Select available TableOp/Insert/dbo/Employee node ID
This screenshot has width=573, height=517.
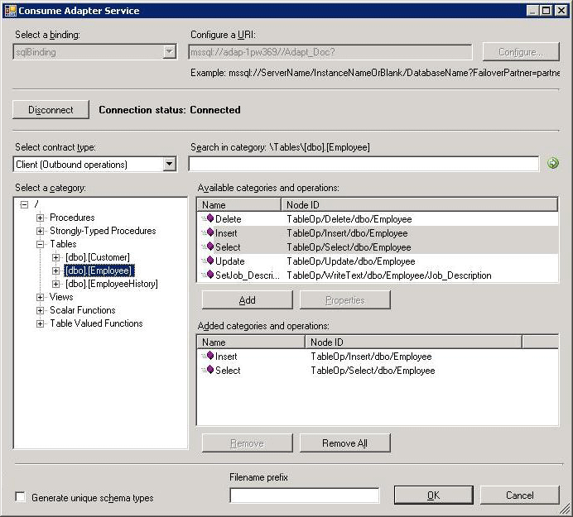347,233
